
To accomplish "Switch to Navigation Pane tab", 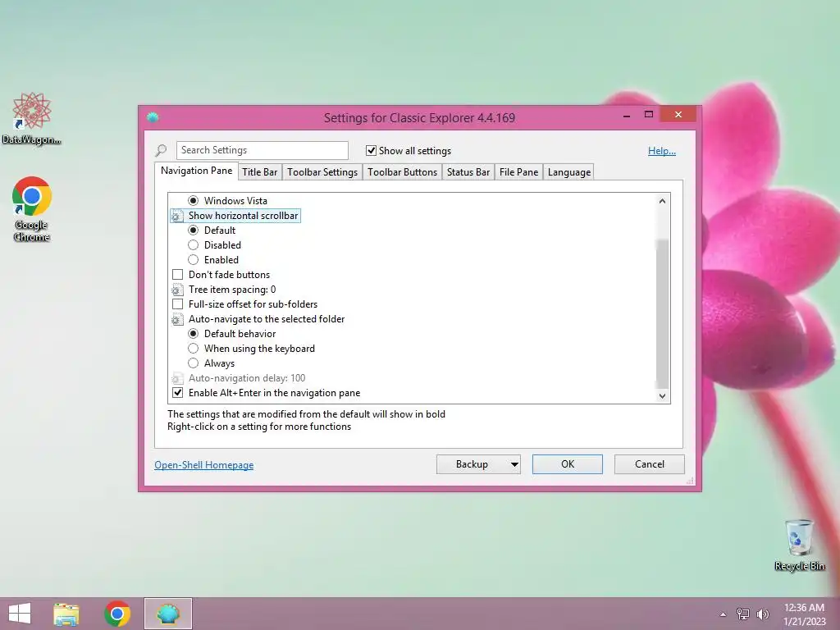I will 197,171.
